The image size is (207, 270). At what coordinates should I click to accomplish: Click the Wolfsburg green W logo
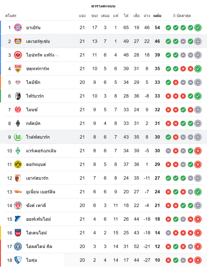pyautogui.click(x=18, y=137)
